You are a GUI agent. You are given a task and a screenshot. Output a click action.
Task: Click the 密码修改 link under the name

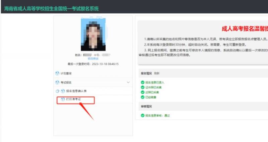coord(93,58)
